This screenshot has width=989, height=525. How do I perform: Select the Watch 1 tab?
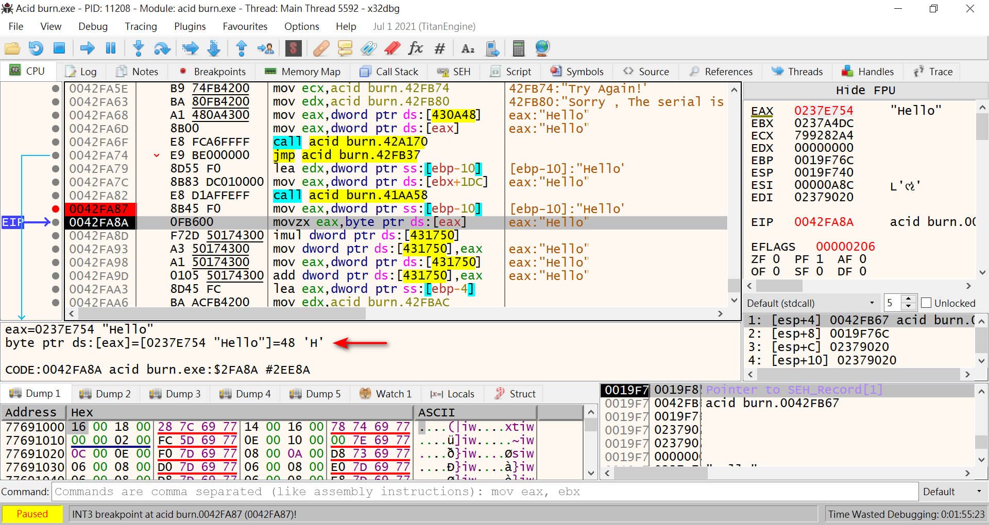point(386,394)
